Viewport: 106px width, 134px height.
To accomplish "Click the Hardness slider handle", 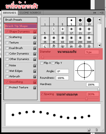I will (99, 89).
